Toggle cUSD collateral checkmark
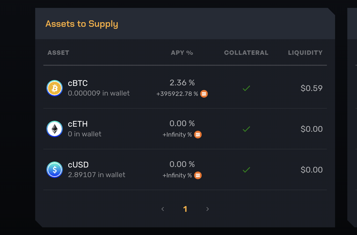This screenshot has width=357, height=235. [246, 170]
